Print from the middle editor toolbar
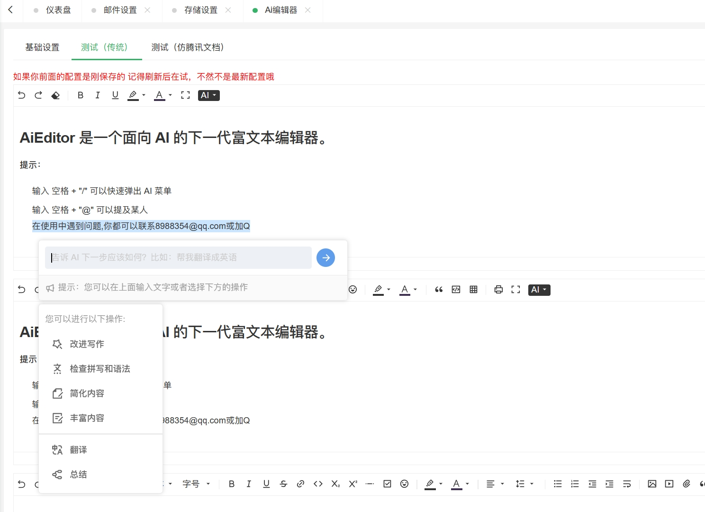Viewport: 705px width, 512px height. point(498,290)
